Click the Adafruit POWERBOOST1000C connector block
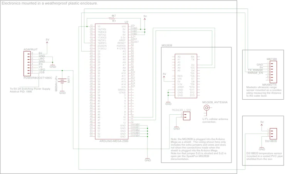The height and width of the screenshot is (174, 285). click(x=27, y=64)
